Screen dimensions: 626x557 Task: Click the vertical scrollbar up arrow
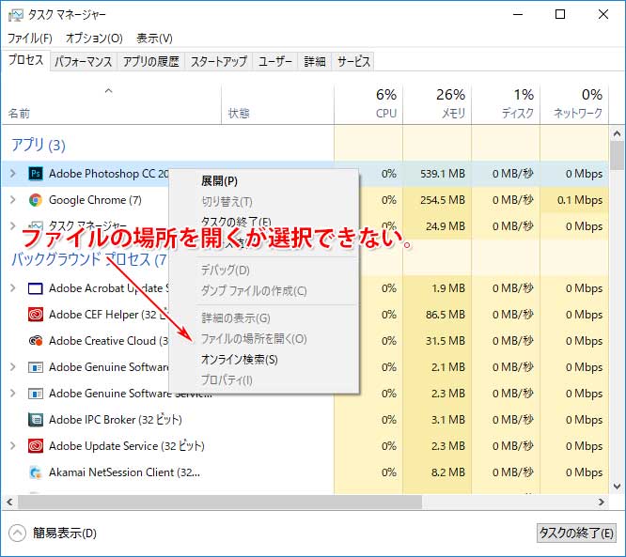(x=617, y=133)
